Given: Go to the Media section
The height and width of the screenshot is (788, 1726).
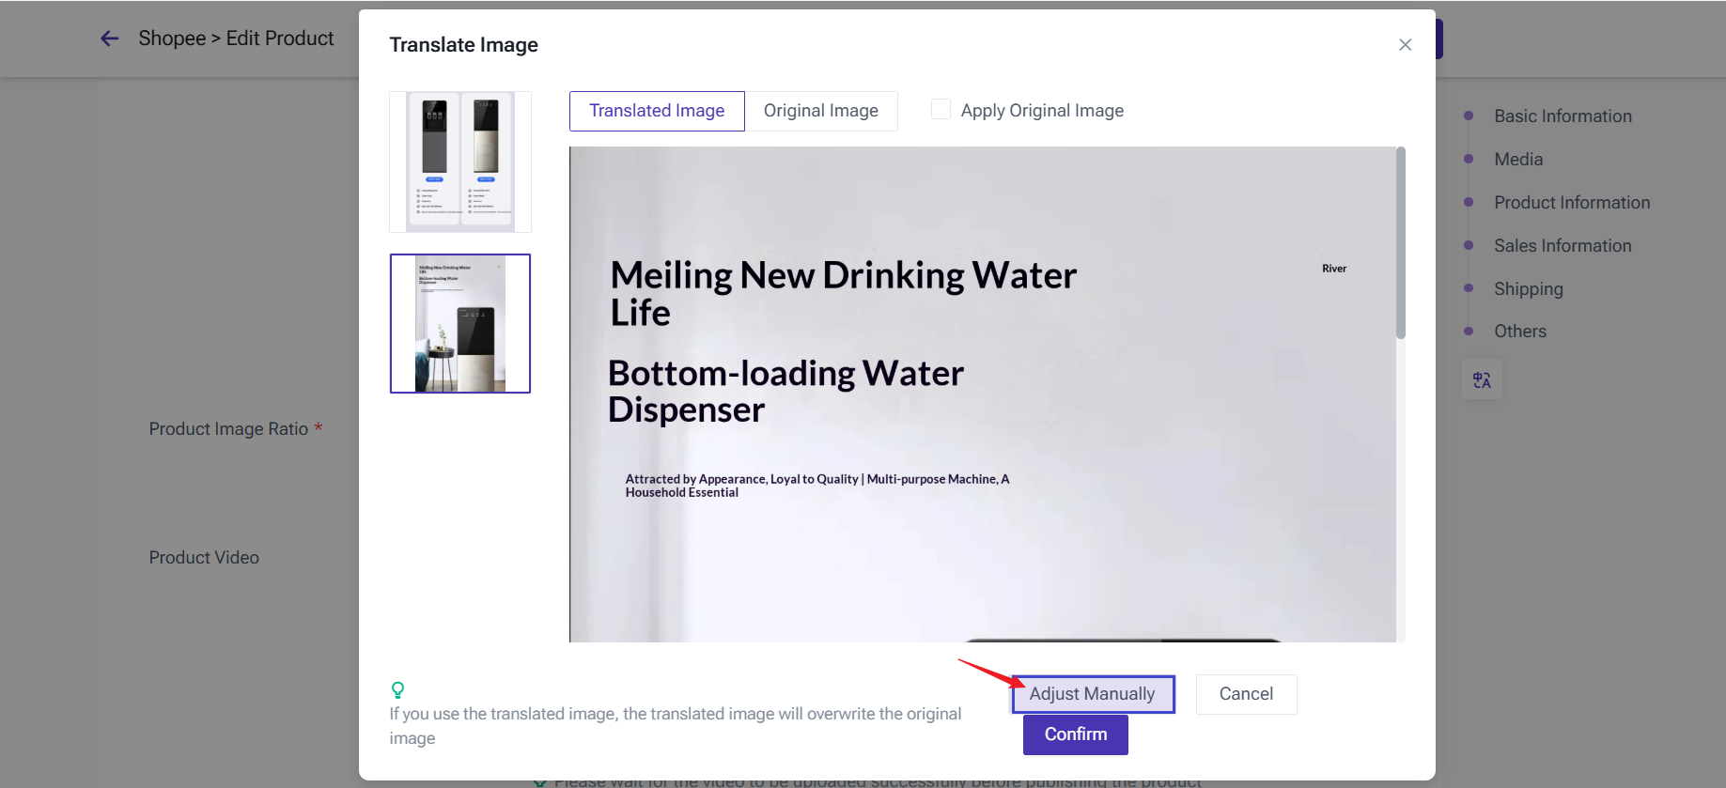Looking at the screenshot, I should [1518, 160].
